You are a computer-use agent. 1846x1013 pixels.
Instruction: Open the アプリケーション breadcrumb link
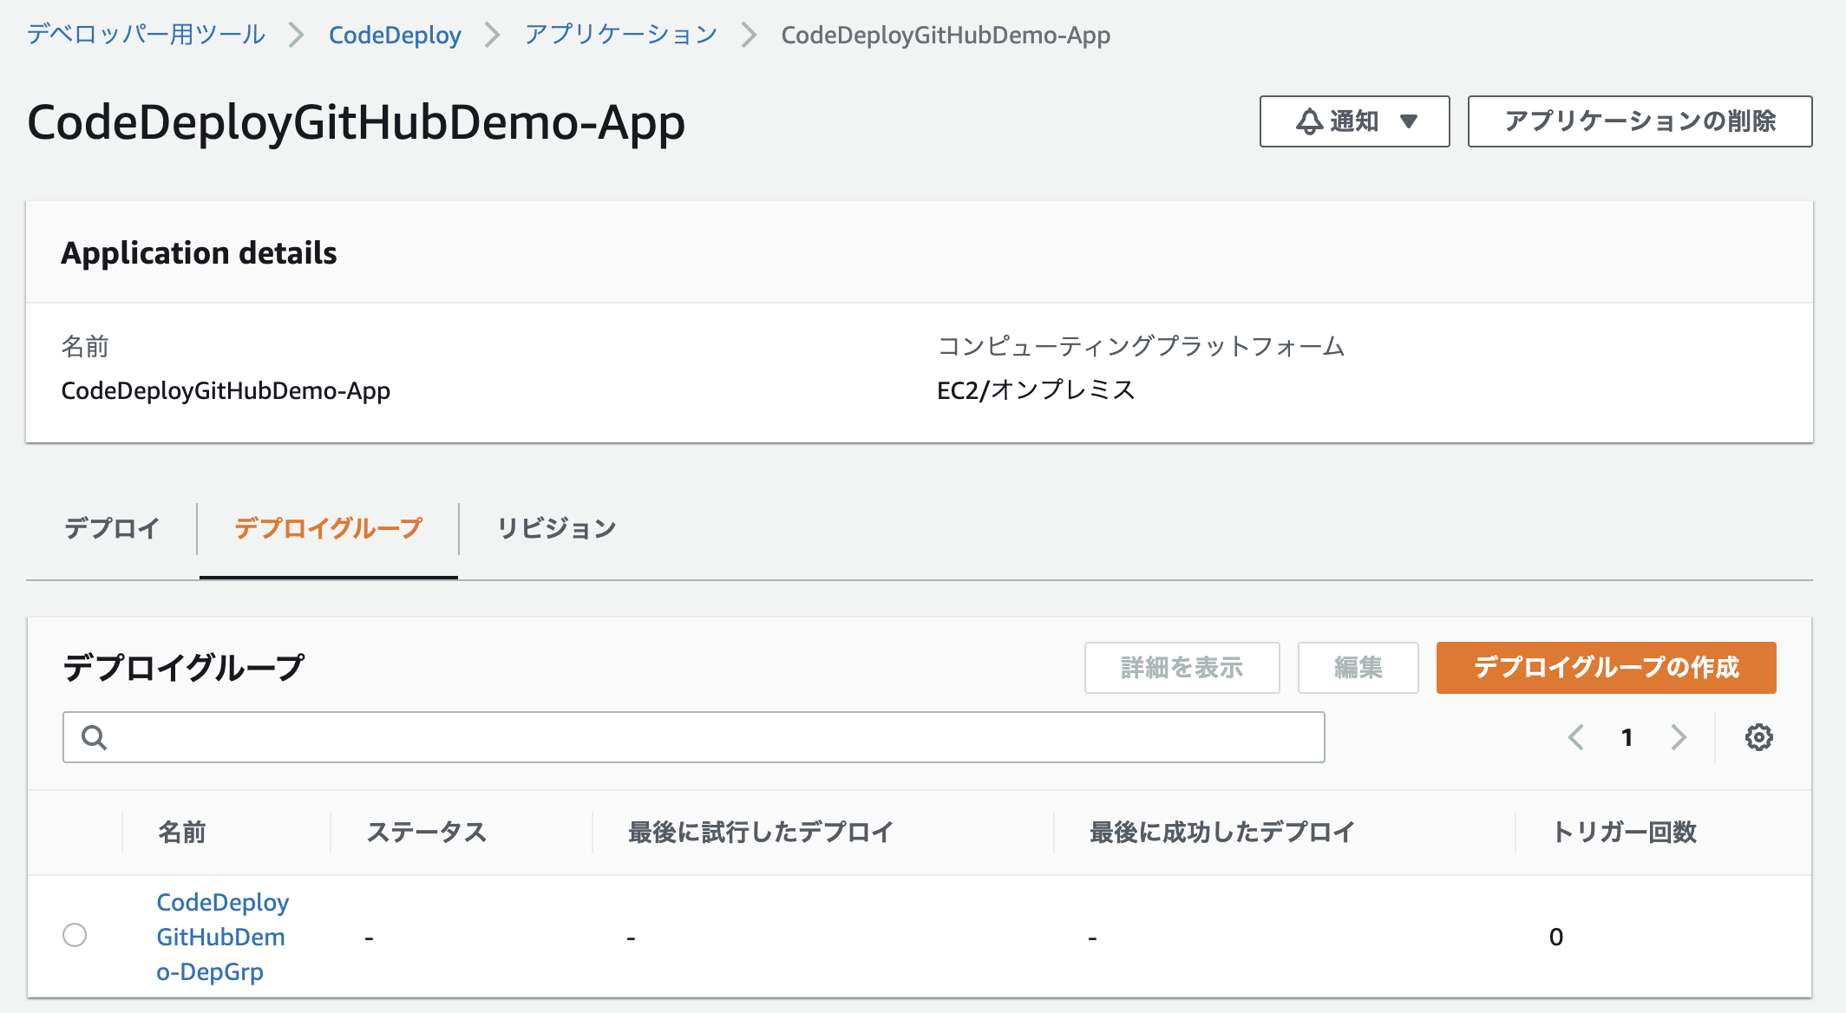pyautogui.click(x=619, y=35)
